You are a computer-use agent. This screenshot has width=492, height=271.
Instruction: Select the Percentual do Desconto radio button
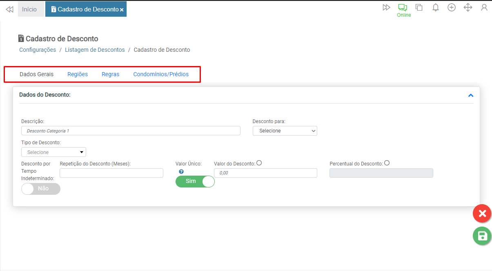click(387, 163)
